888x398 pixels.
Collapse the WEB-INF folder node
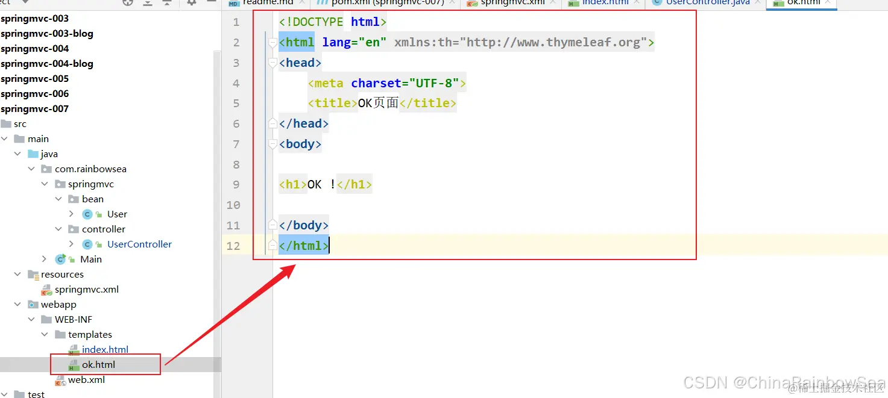[x=31, y=320]
